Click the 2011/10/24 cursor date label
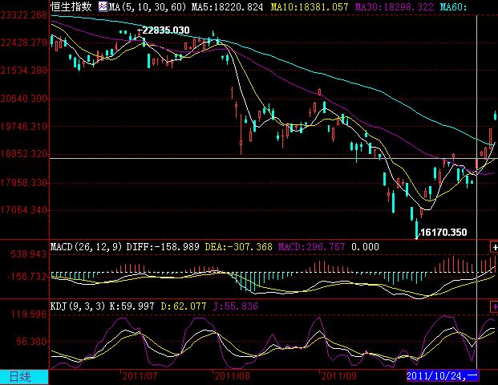This screenshot has height=385, width=498. click(443, 376)
